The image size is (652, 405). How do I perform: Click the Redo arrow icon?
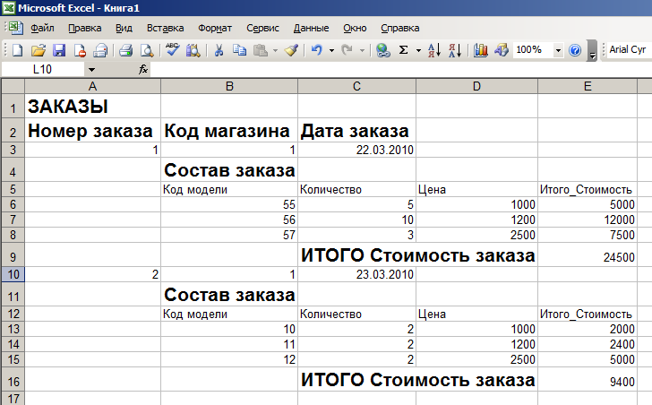coord(347,50)
